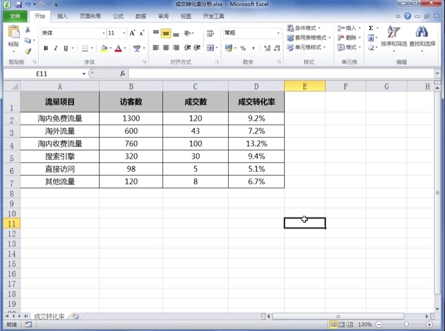The height and width of the screenshot is (331, 445).
Task: Click Delete cells button
Action: 349,38
